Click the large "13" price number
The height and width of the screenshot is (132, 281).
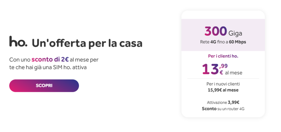coord(210,69)
